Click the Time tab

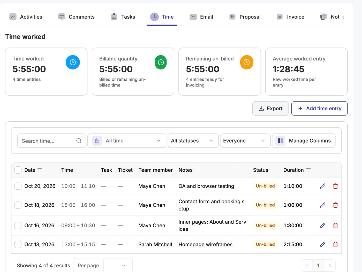(162, 17)
